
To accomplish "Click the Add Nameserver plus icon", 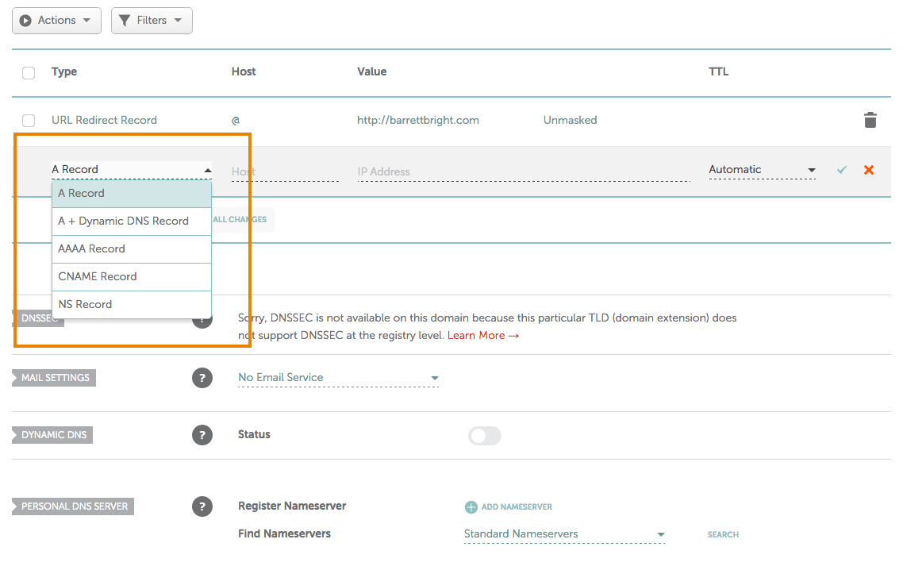I will click(471, 506).
